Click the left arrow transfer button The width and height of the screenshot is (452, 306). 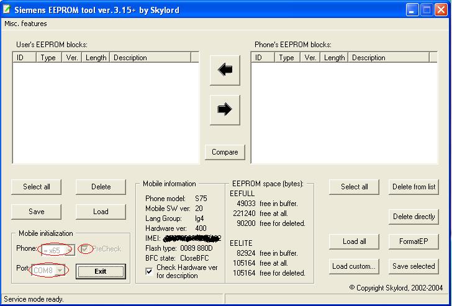[225, 70]
